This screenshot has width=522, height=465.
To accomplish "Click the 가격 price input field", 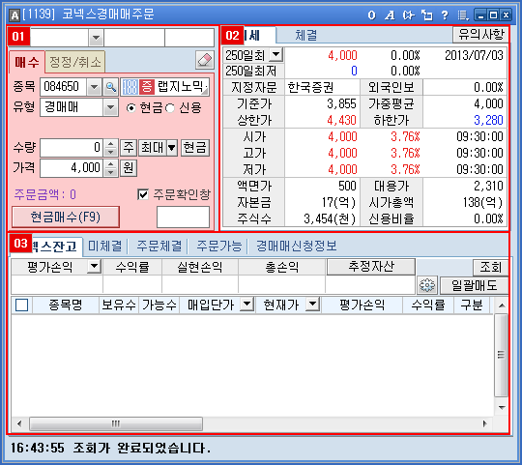I will click(72, 168).
